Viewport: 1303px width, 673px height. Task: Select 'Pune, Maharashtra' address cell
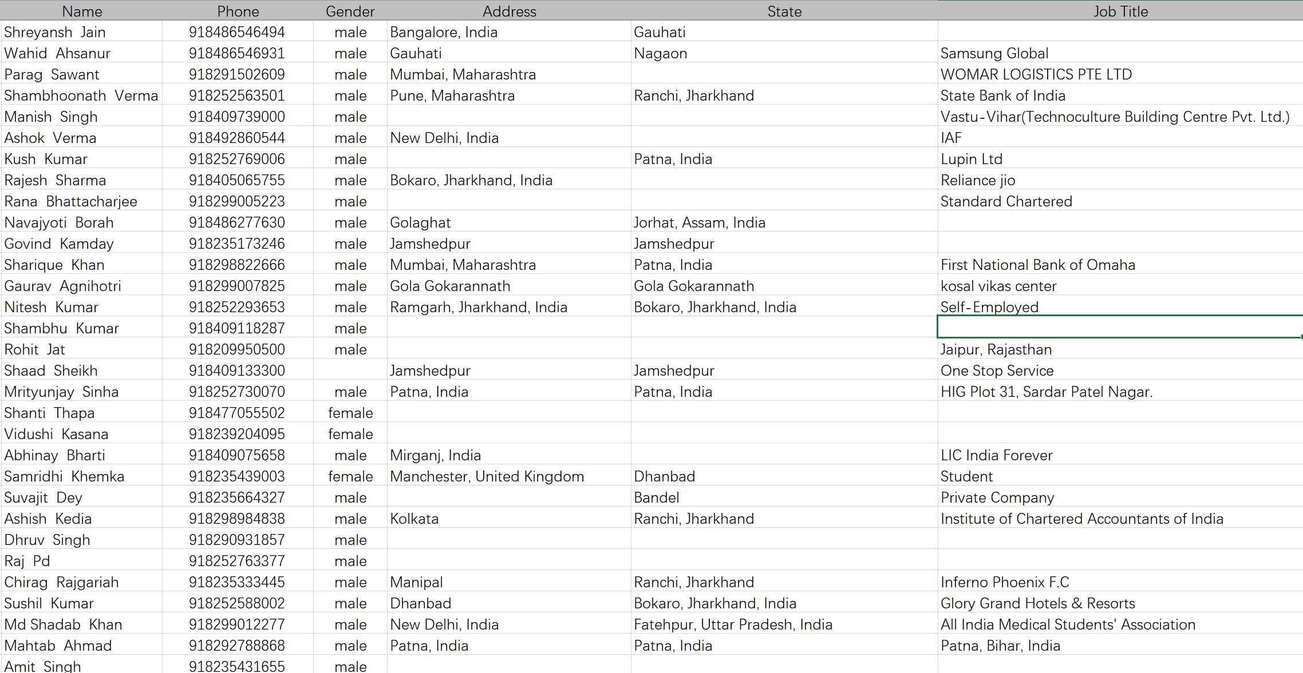(x=509, y=95)
